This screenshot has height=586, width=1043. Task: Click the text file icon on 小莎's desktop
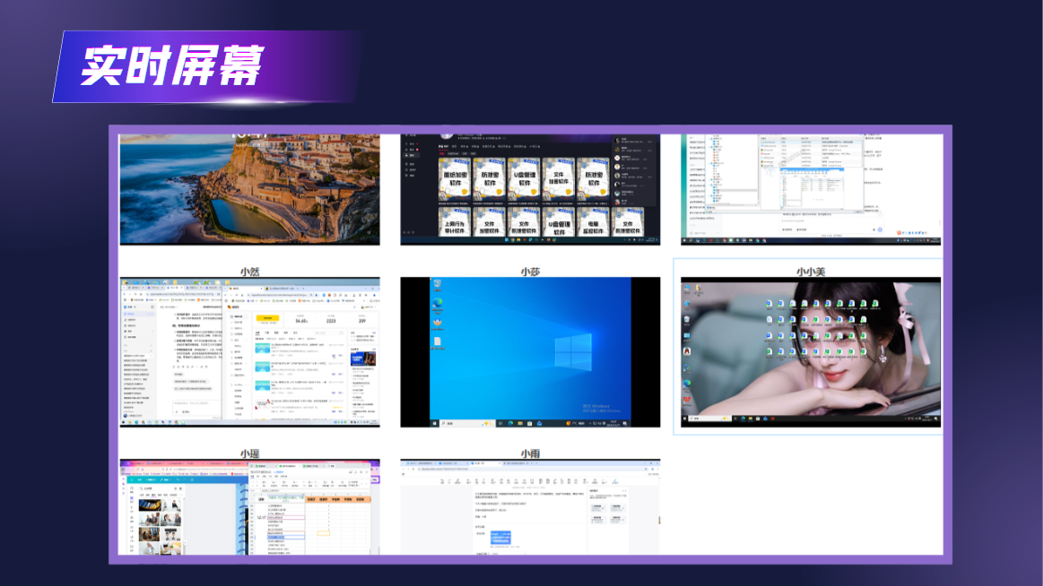point(438,343)
